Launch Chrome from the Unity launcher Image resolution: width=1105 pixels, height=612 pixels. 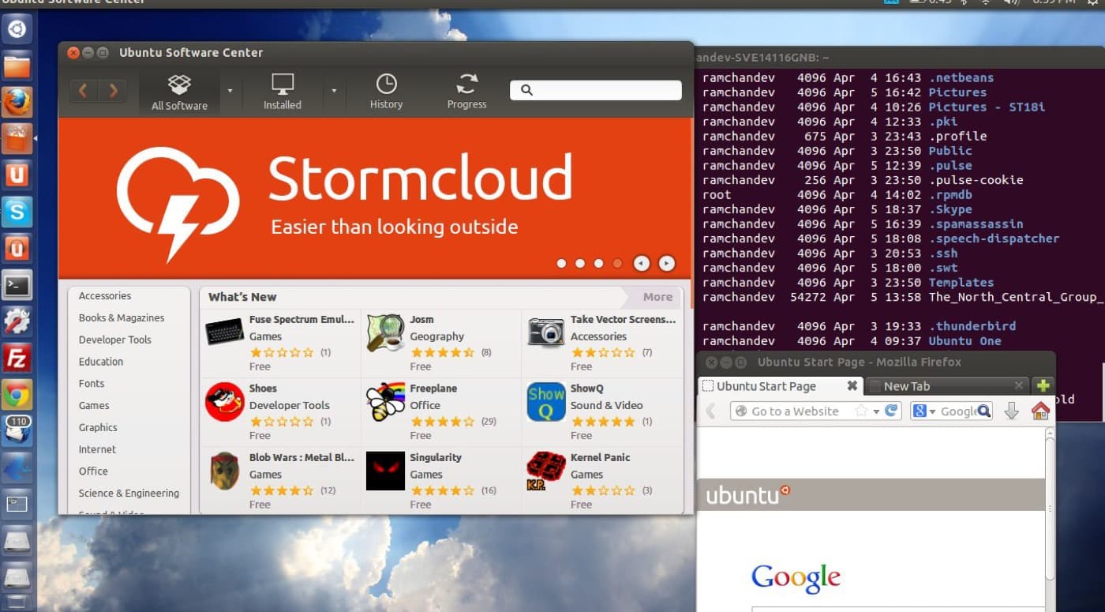pyautogui.click(x=17, y=394)
